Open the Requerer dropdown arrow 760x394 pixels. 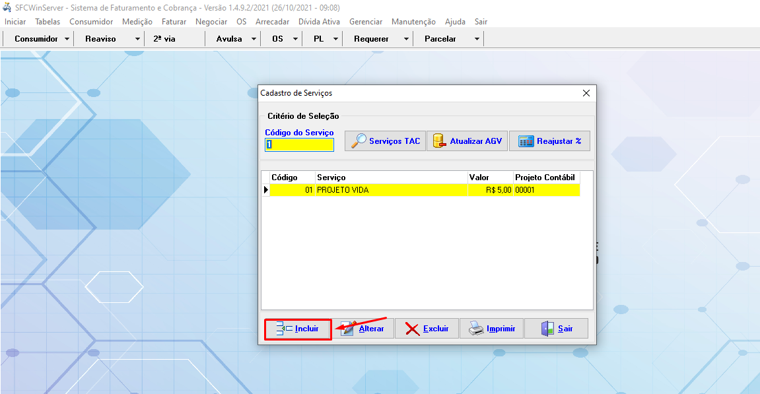pyautogui.click(x=406, y=39)
